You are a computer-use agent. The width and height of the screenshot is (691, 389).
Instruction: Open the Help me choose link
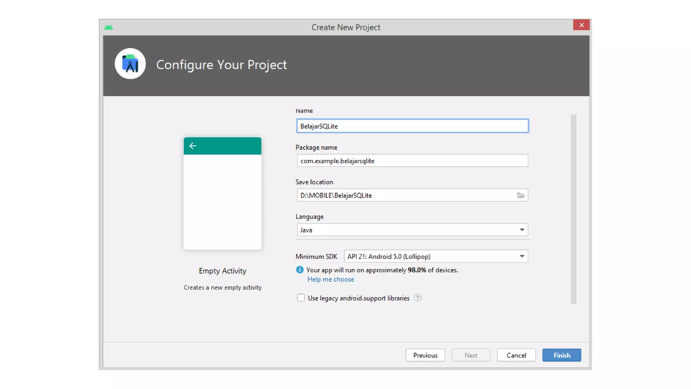(330, 279)
